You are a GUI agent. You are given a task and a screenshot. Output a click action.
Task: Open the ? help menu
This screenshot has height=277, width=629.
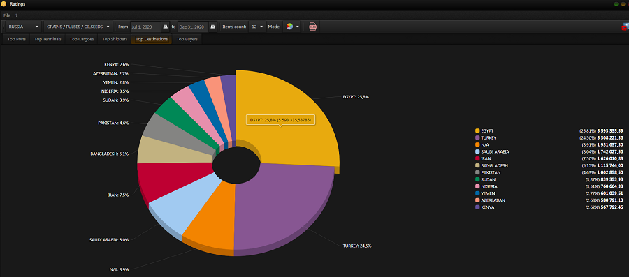(17, 15)
